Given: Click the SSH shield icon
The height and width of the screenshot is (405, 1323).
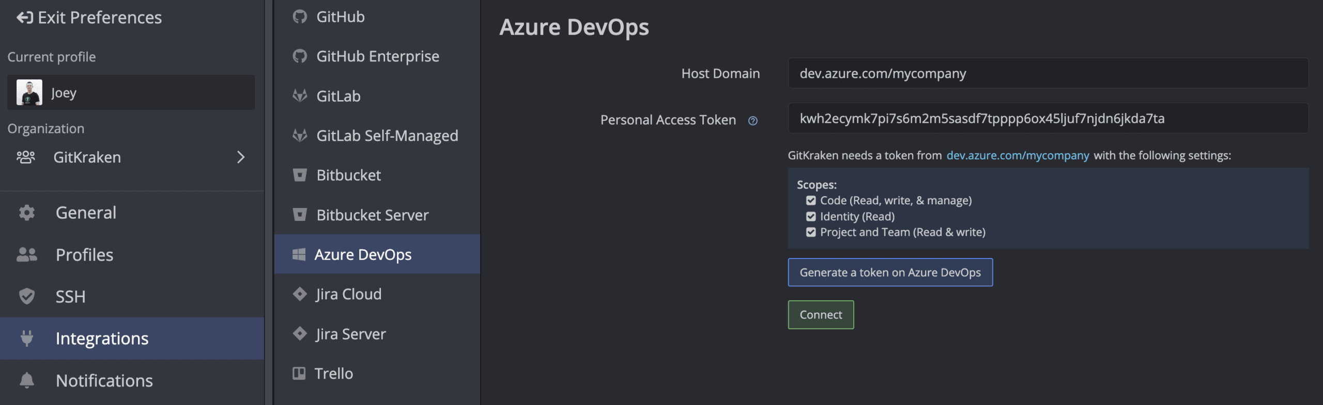Looking at the screenshot, I should click(27, 297).
